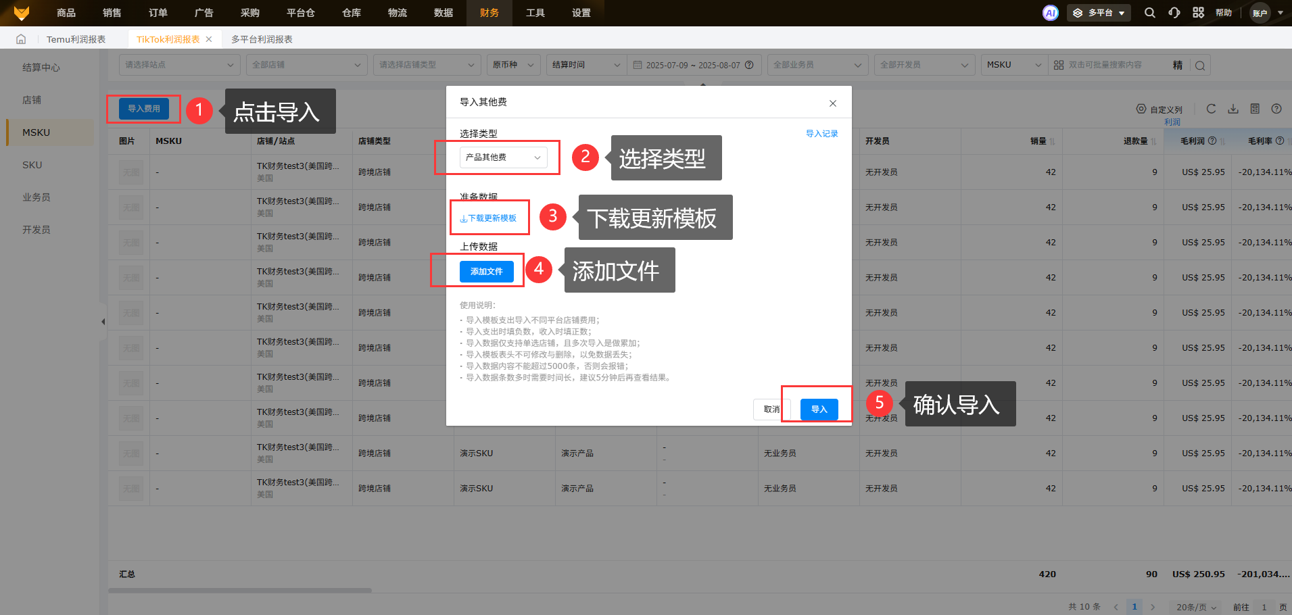Collapse the left sidebar panel
Image resolution: width=1292 pixels, height=615 pixels.
tap(103, 322)
